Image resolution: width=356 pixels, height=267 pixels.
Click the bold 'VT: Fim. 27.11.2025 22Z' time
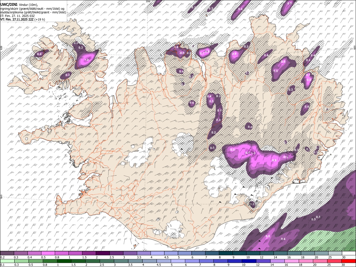point(17,19)
